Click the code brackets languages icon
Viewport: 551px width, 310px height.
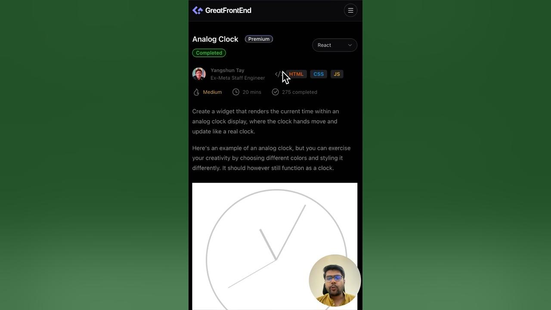coord(279,74)
